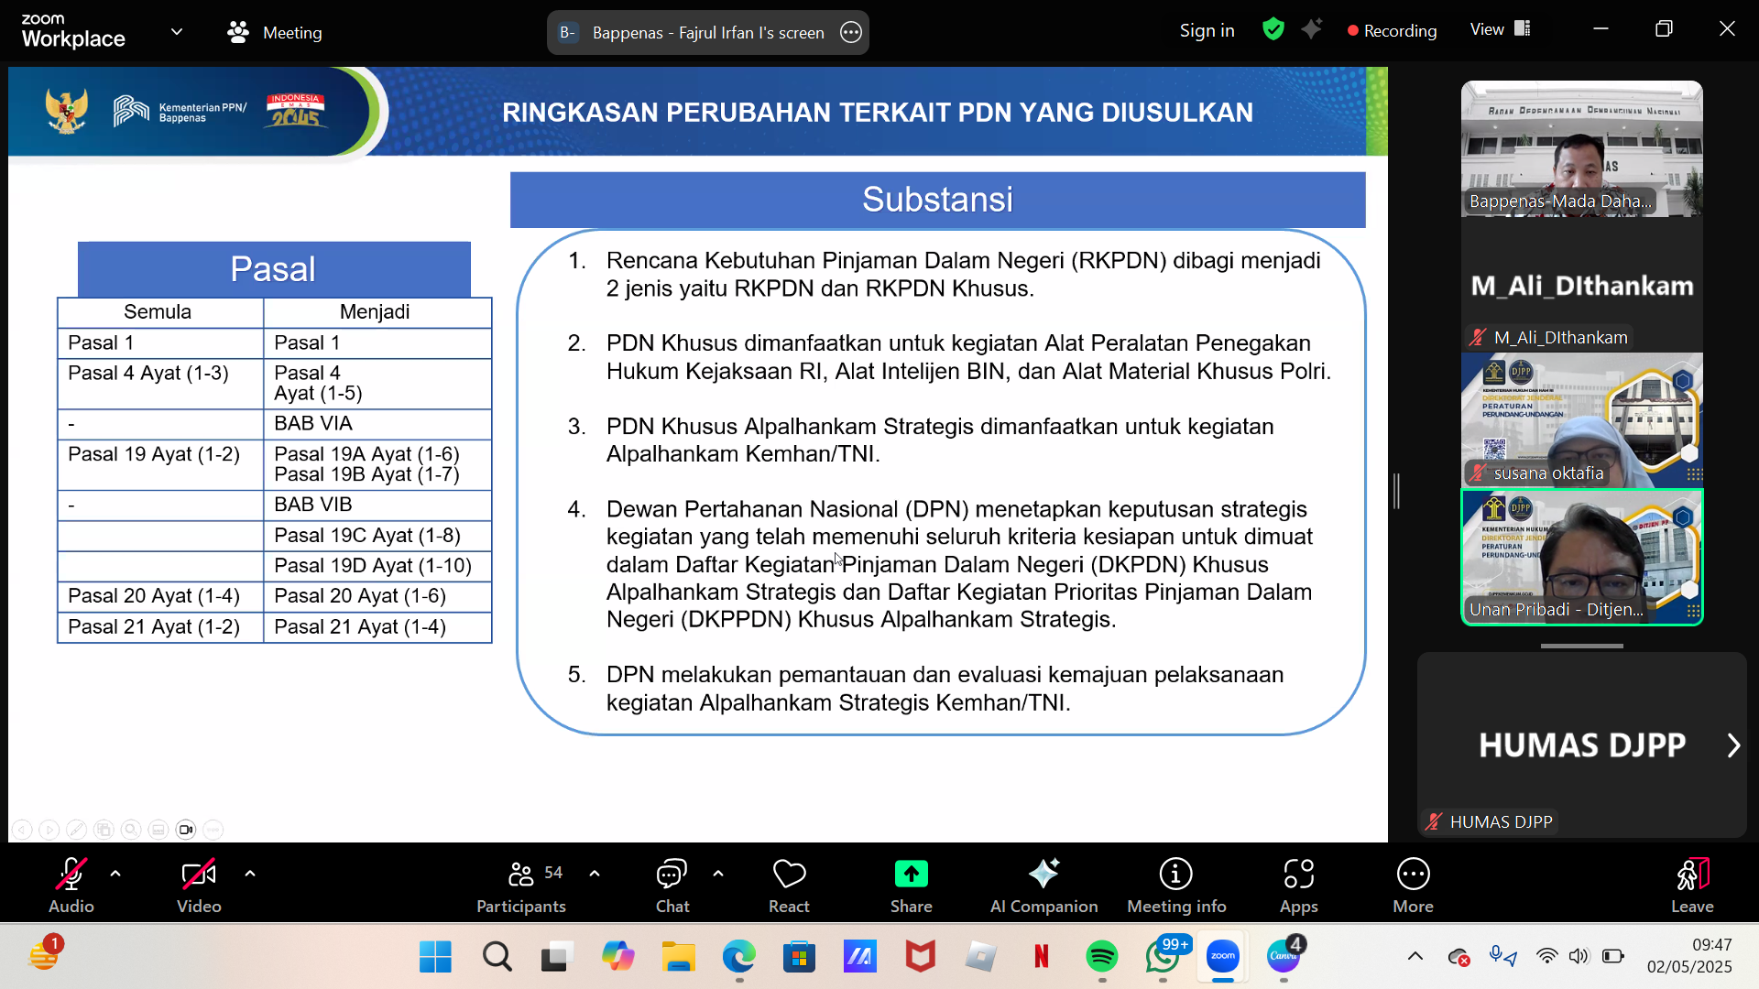1759x989 pixels.
Task: Toggle camera icon in slideshow controls
Action: point(186,830)
